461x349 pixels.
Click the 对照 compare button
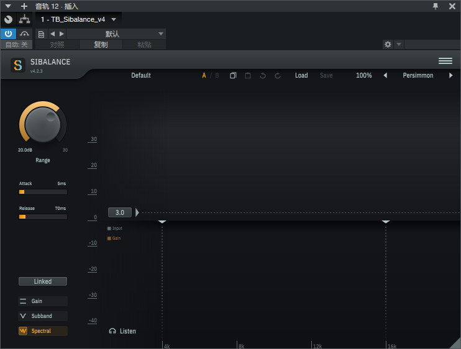pyautogui.click(x=57, y=45)
